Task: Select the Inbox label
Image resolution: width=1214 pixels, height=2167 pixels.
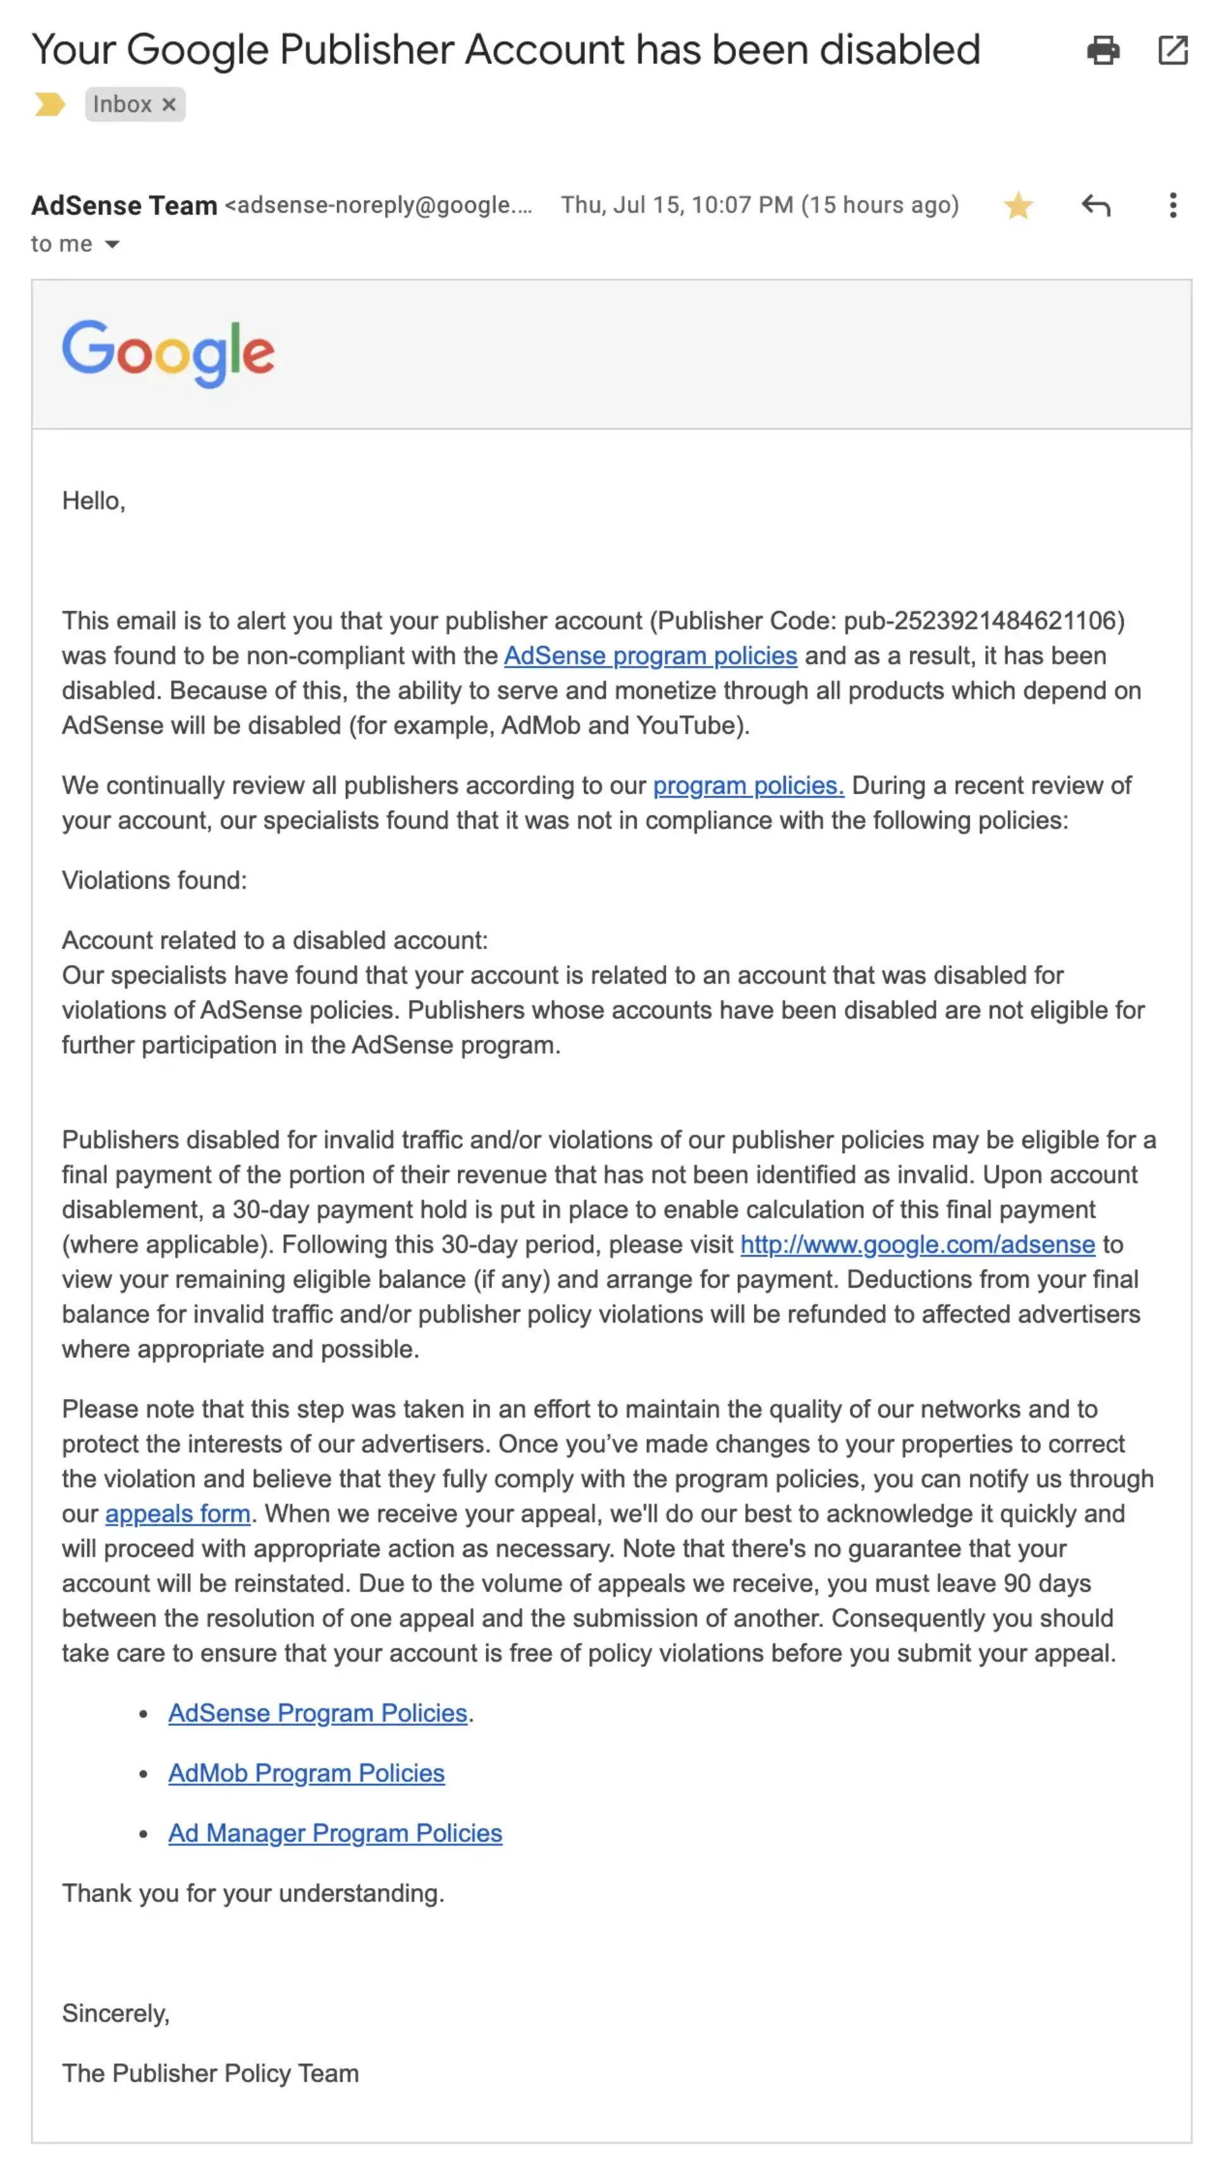Action: [x=123, y=104]
